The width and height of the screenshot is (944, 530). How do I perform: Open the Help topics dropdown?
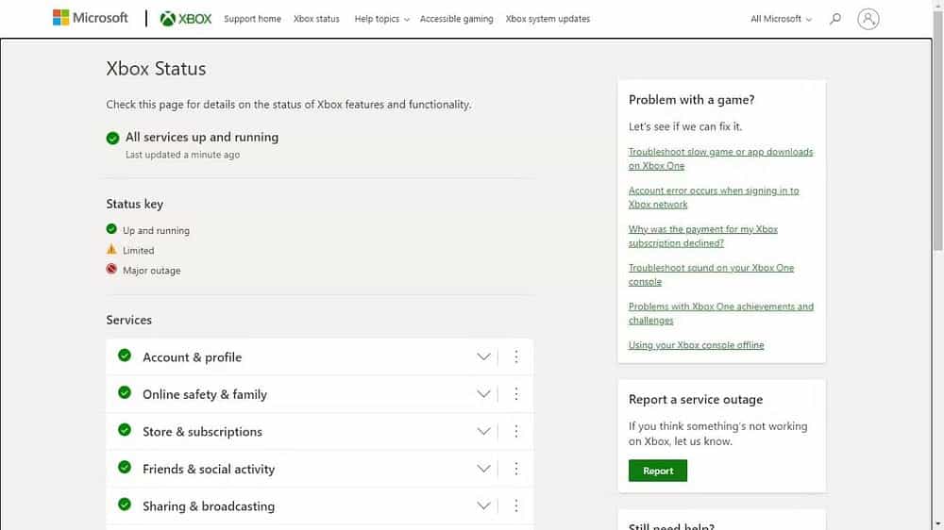pos(381,19)
